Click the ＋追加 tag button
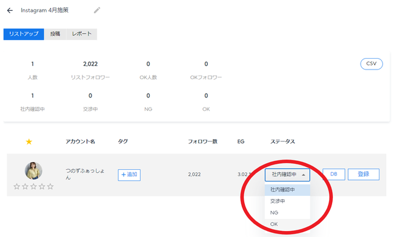Image resolution: width=394 pixels, height=237 pixels. tap(129, 175)
